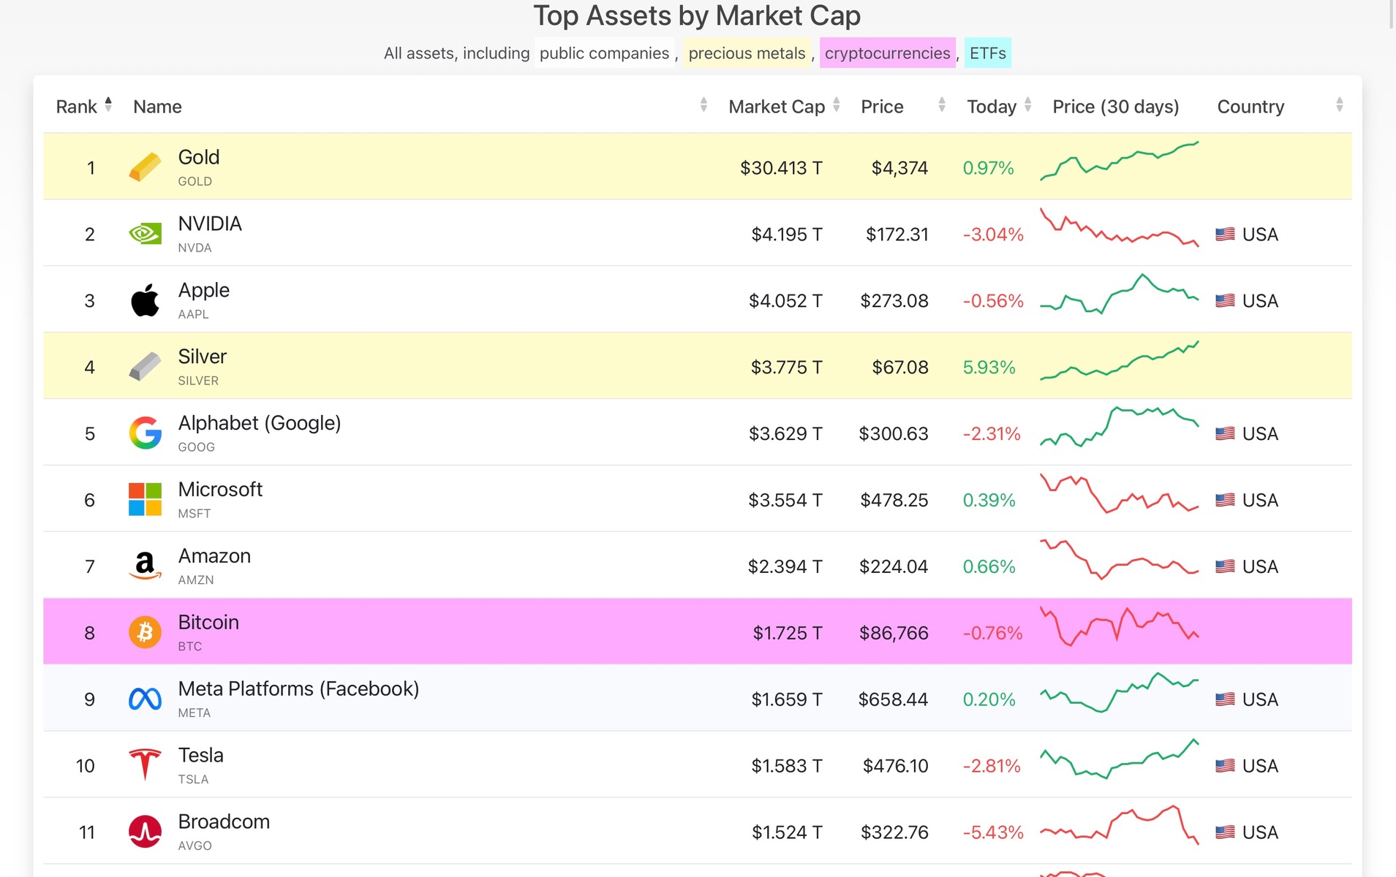
Task: Open Amazon asset details link
Action: tap(214, 556)
